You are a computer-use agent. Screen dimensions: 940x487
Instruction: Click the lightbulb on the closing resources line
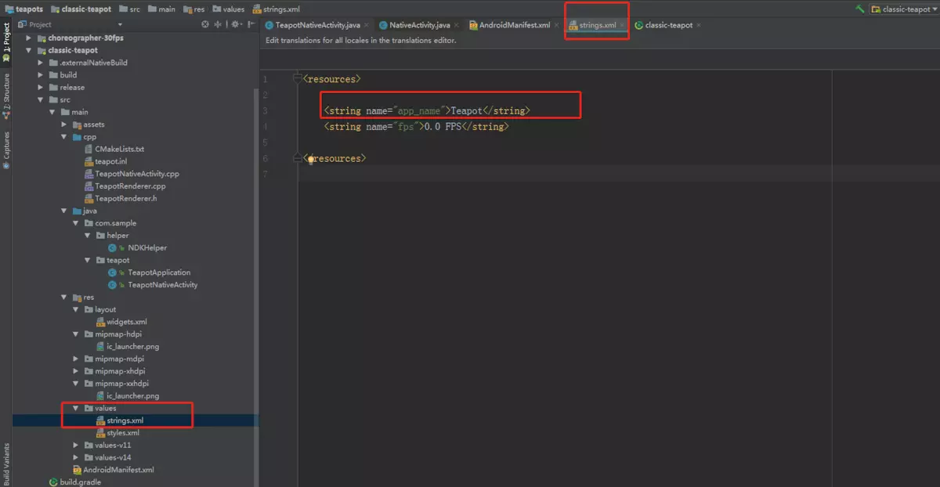tap(311, 159)
